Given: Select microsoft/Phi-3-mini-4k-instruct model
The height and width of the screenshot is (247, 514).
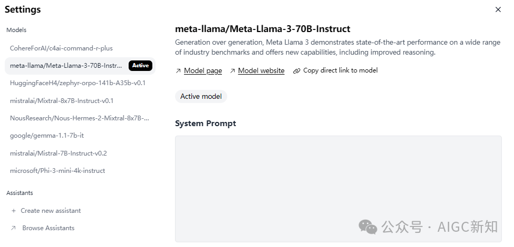Looking at the screenshot, I should pos(57,171).
